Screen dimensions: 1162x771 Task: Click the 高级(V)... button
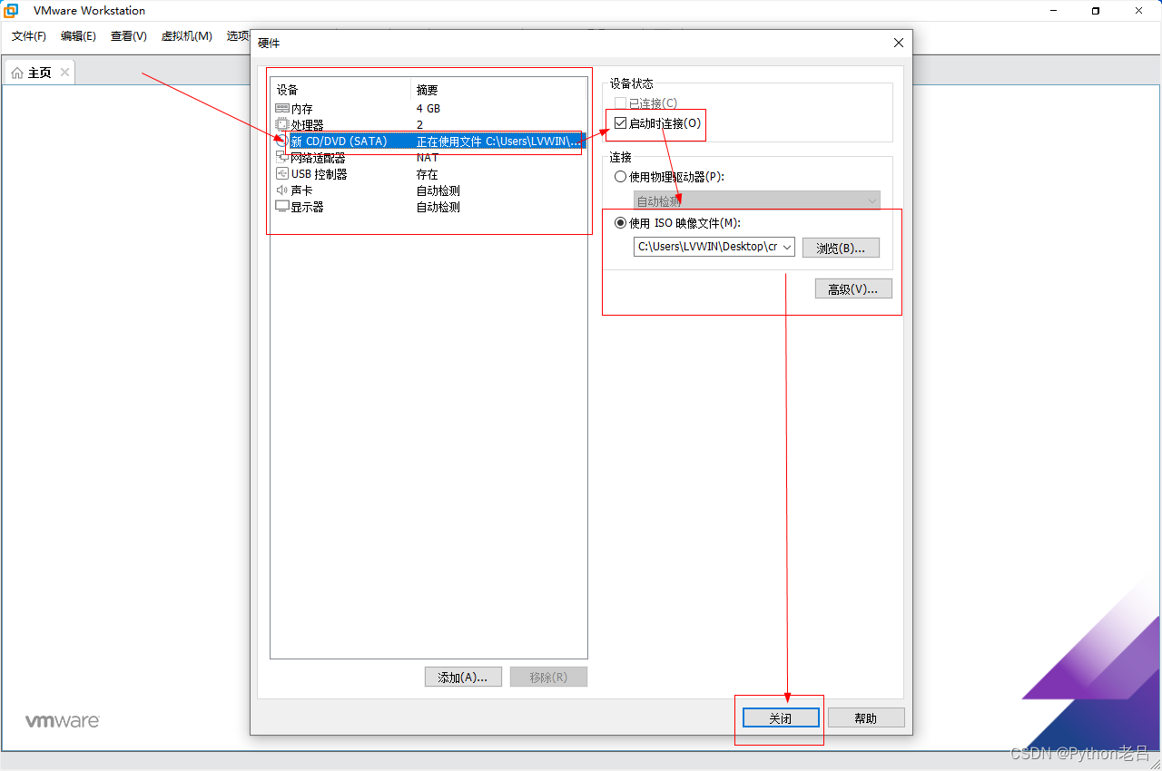[853, 289]
